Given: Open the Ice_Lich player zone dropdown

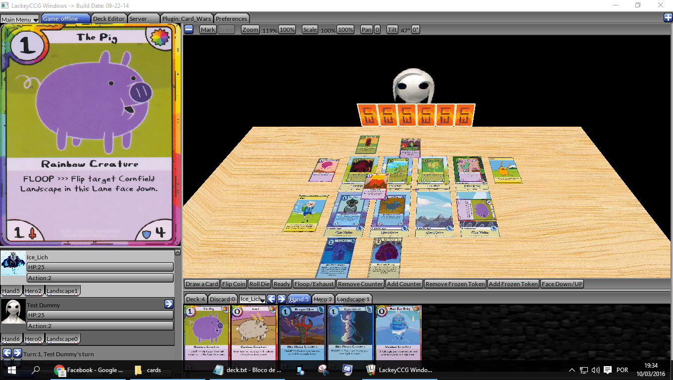Looking at the screenshot, I should tap(252, 299).
